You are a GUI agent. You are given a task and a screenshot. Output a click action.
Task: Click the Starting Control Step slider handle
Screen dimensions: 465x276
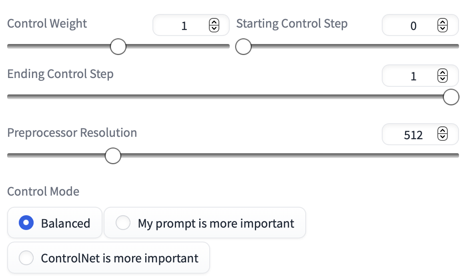243,47
